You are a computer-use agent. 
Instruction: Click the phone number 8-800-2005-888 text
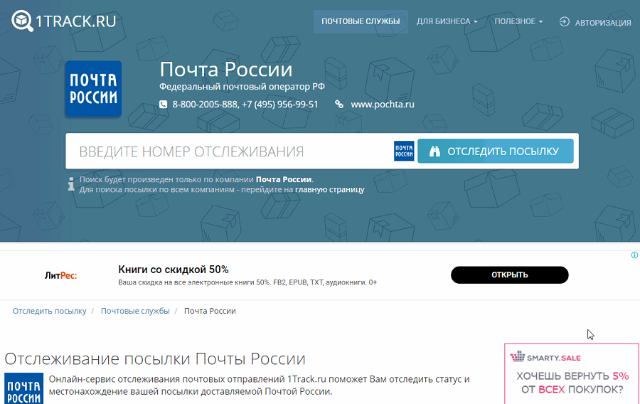(205, 105)
